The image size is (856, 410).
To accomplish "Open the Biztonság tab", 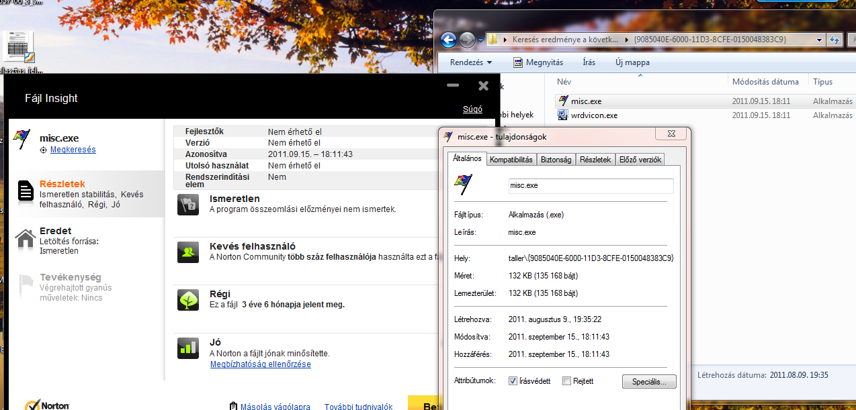I will [556, 160].
